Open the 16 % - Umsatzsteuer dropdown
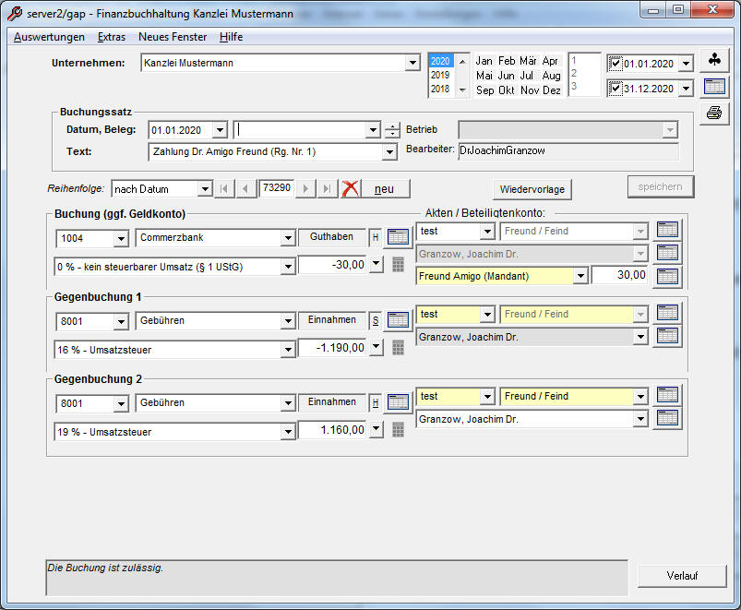 click(288, 350)
